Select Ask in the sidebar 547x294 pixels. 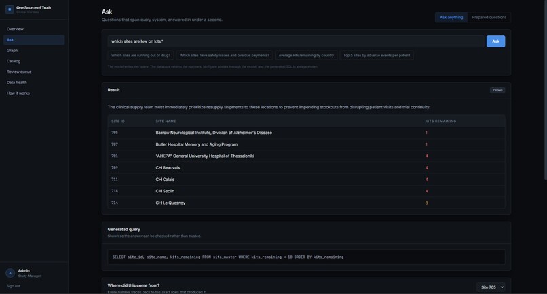[x=34, y=40]
